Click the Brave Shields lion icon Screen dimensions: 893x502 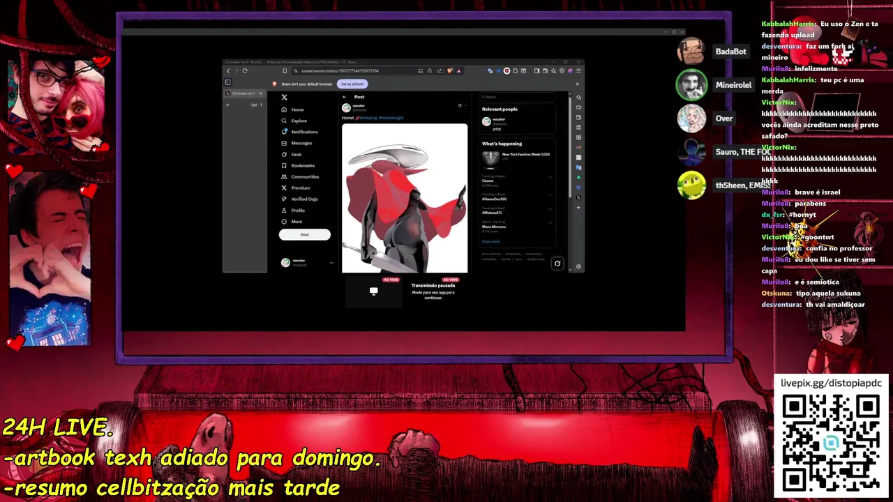coord(450,70)
